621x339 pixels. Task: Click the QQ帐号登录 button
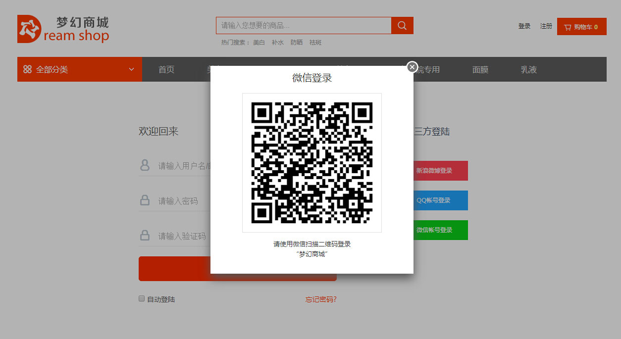pyautogui.click(x=441, y=200)
